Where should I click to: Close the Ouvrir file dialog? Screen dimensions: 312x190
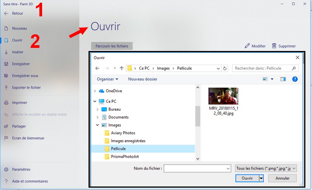(x=298, y=58)
